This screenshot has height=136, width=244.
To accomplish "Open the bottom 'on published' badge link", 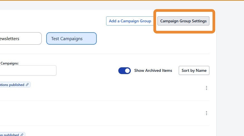I will [x=9, y=135].
